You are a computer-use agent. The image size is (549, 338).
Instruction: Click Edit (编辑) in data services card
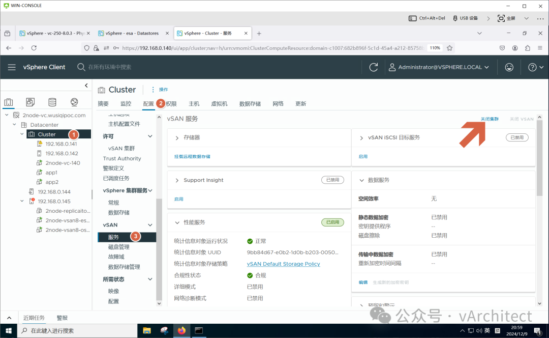pos(363,282)
